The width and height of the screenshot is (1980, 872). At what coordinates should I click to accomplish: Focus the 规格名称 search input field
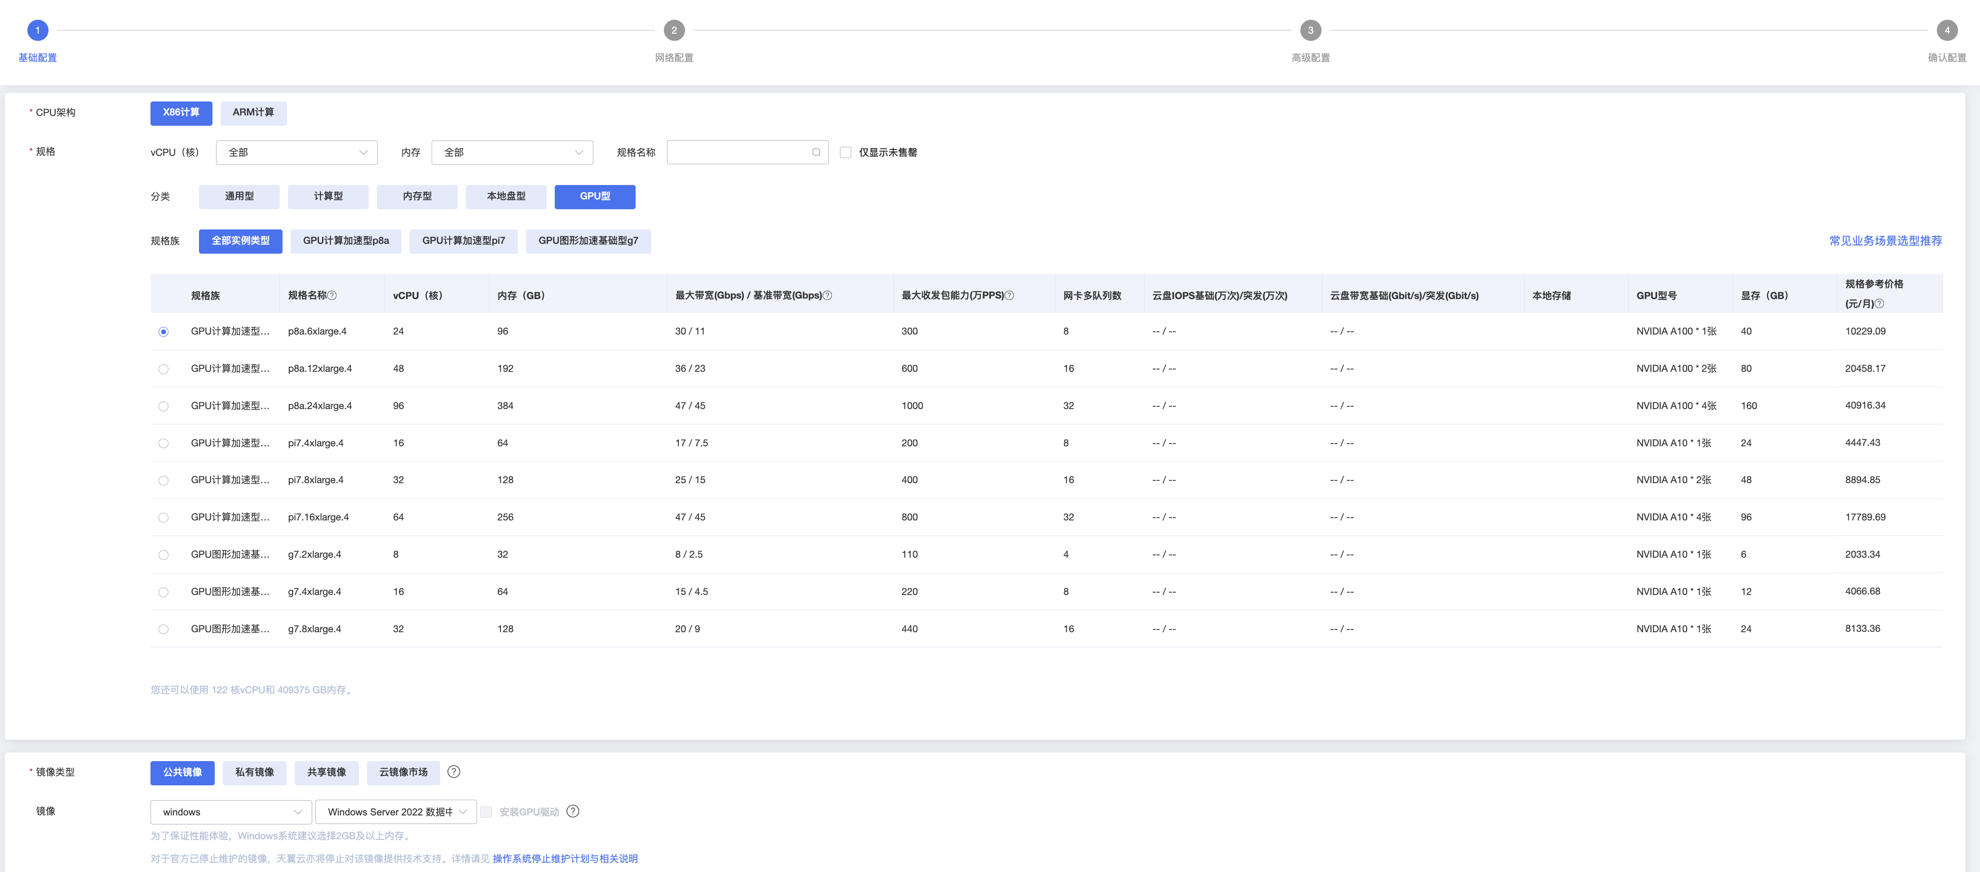point(747,152)
